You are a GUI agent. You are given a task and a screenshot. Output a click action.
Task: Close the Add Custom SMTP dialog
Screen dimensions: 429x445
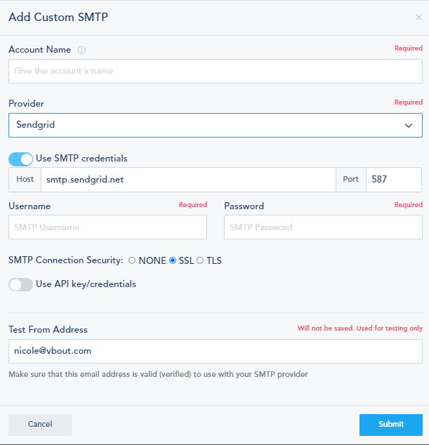[419, 18]
